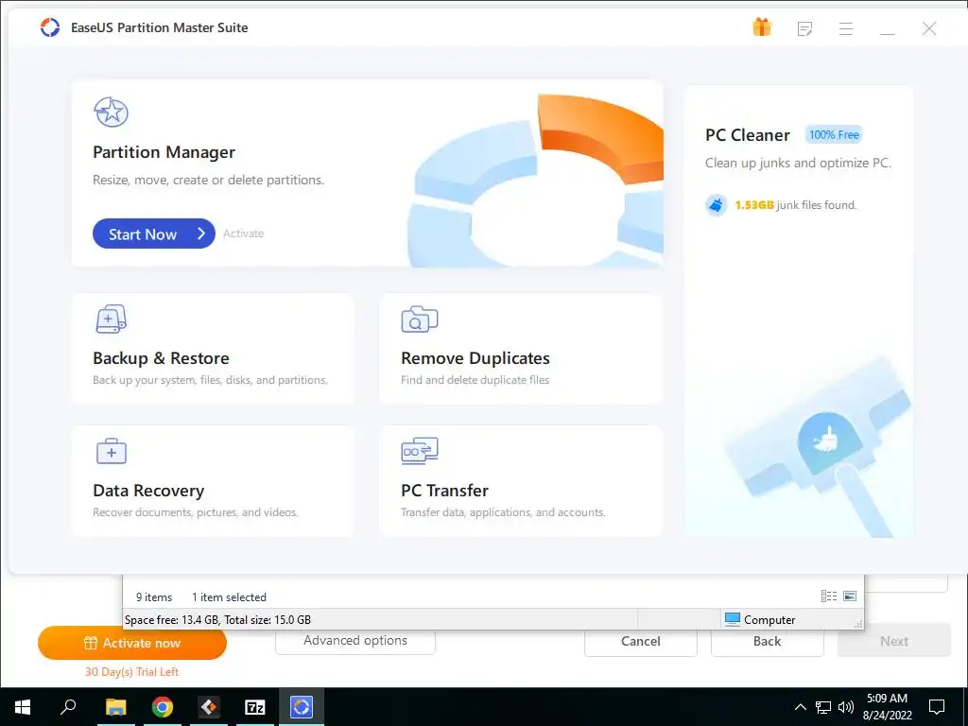Click Back in the background installer window
This screenshot has width=968, height=726.
click(x=767, y=642)
